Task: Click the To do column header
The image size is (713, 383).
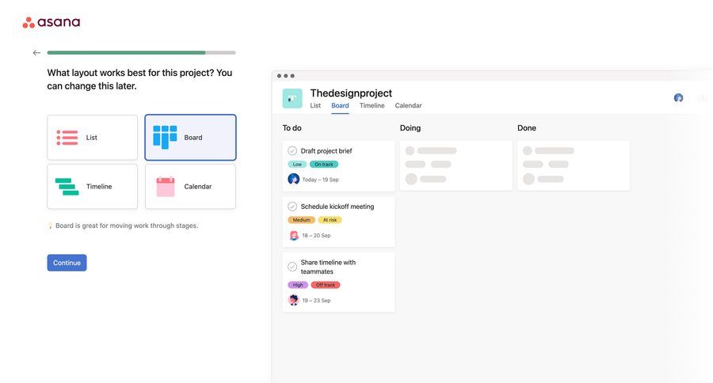Action: coord(292,128)
